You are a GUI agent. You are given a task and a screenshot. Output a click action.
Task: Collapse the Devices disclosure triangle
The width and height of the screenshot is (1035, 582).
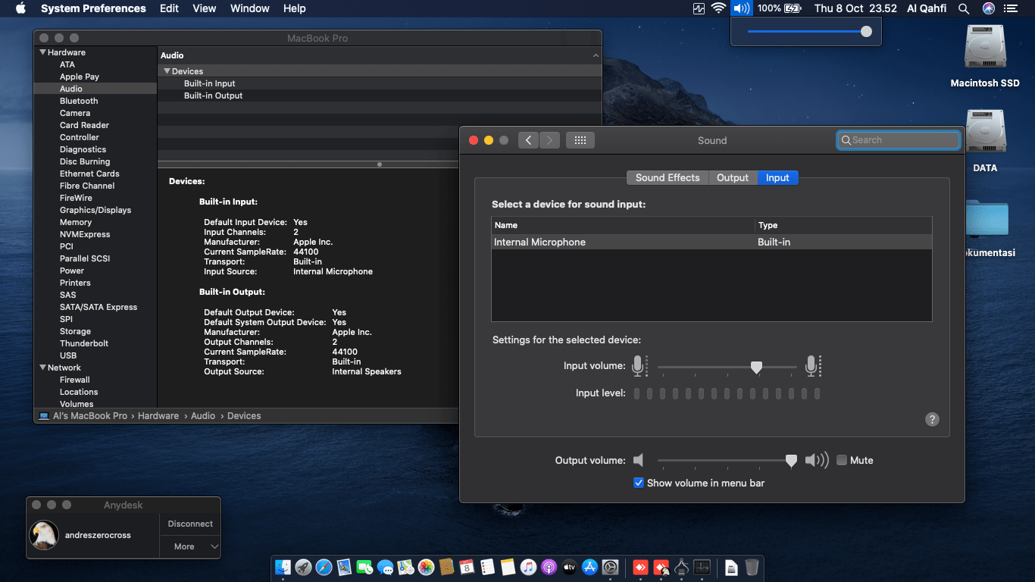tap(167, 70)
